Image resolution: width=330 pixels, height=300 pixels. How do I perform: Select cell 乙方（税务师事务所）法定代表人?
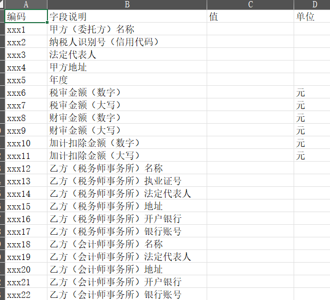click(x=127, y=193)
